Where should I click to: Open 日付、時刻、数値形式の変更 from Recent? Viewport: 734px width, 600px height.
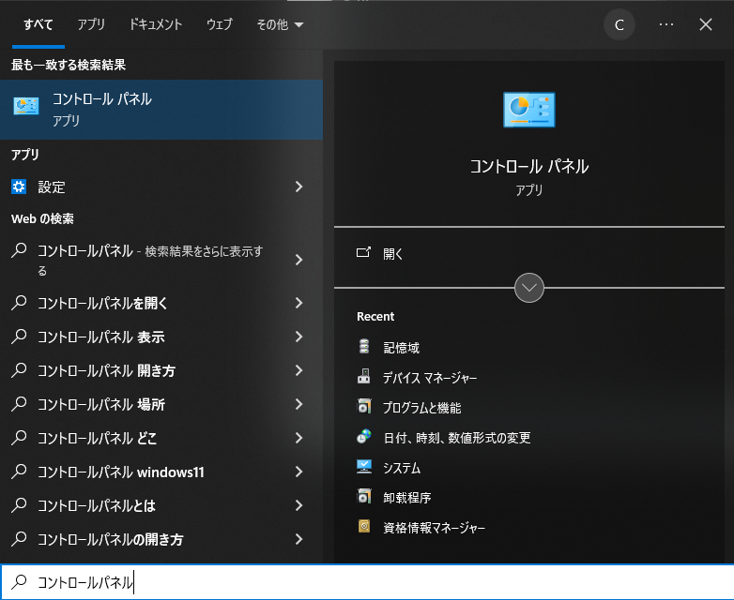457,437
